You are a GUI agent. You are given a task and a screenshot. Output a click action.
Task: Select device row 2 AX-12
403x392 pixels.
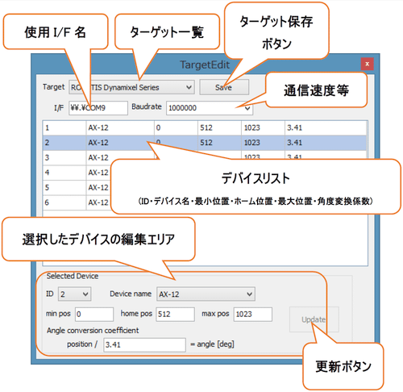point(205,143)
